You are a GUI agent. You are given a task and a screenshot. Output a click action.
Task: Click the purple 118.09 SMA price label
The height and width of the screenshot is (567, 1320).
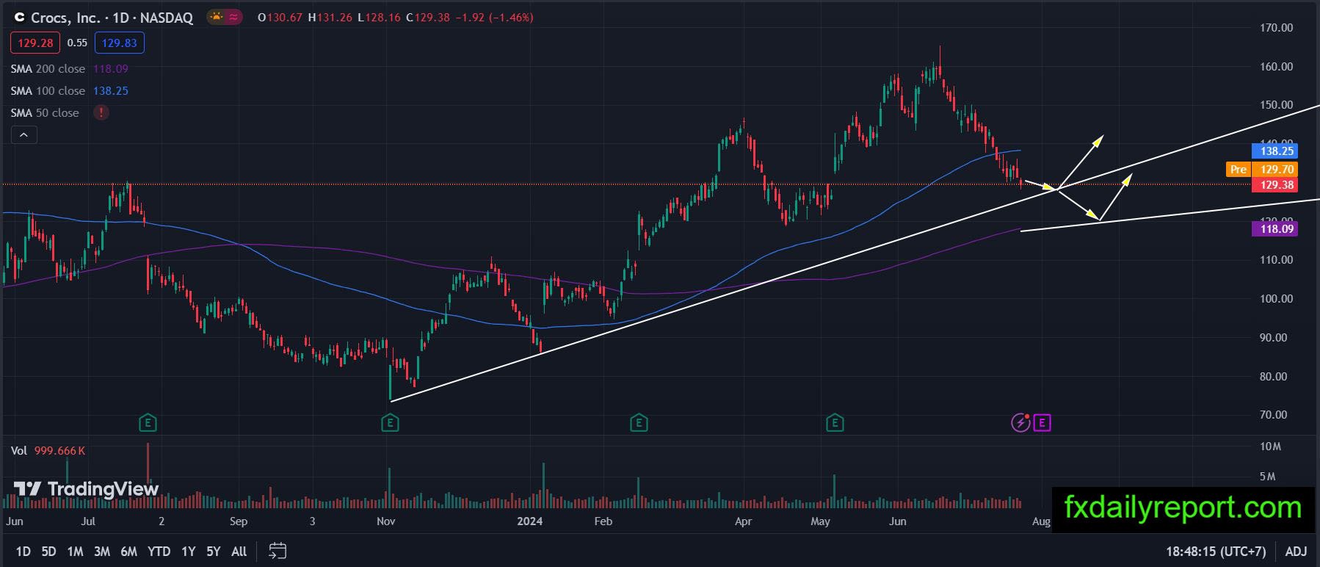pos(1276,229)
